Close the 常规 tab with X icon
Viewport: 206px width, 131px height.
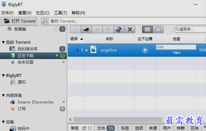pyautogui.click(x=90, y=128)
